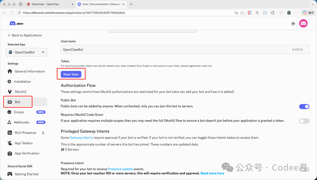Image resolution: width=317 pixels, height=180 pixels.
Task: Go Back to Applications
Action: click(x=25, y=35)
